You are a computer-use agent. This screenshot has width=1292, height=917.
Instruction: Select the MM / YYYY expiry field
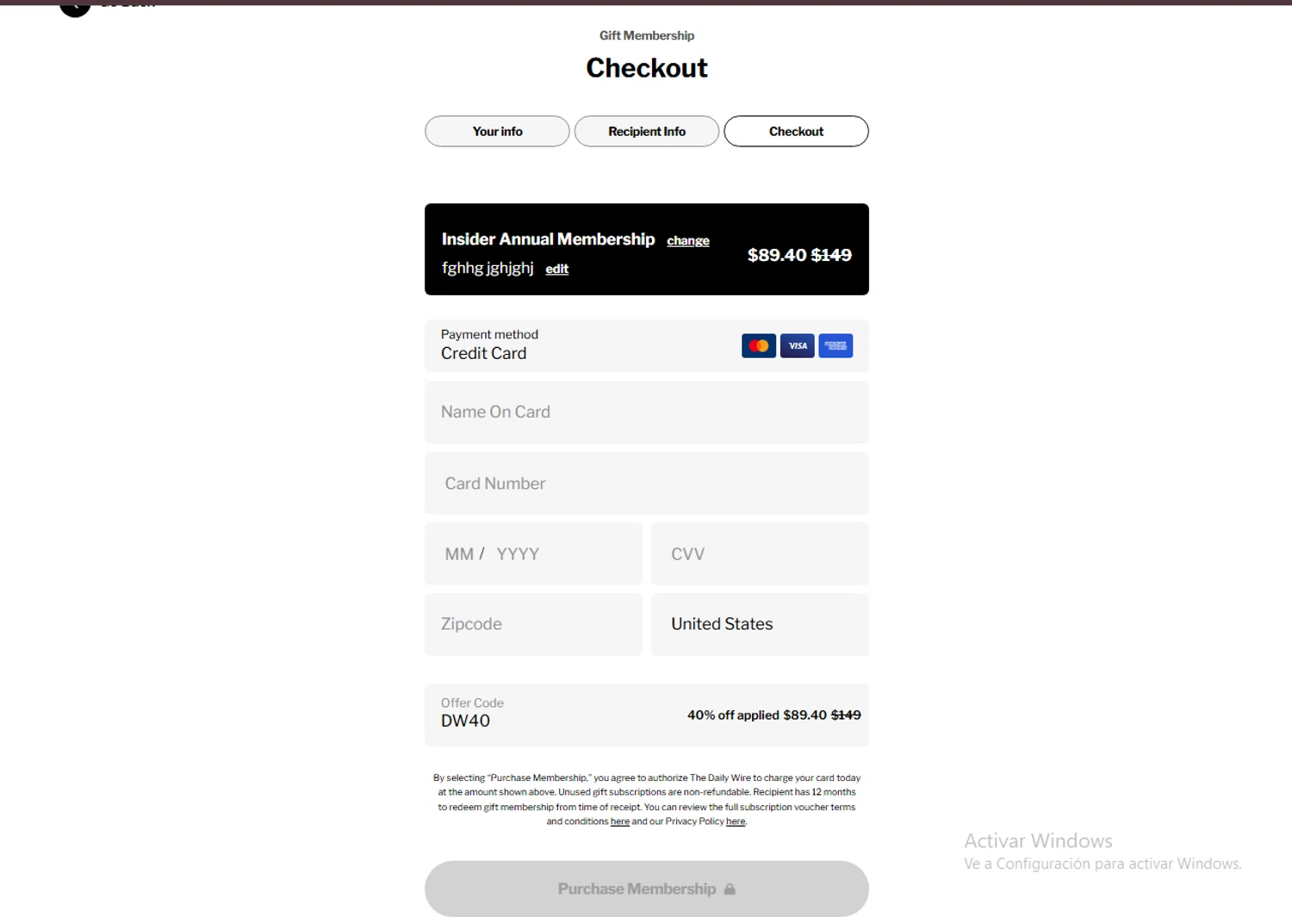pos(533,555)
